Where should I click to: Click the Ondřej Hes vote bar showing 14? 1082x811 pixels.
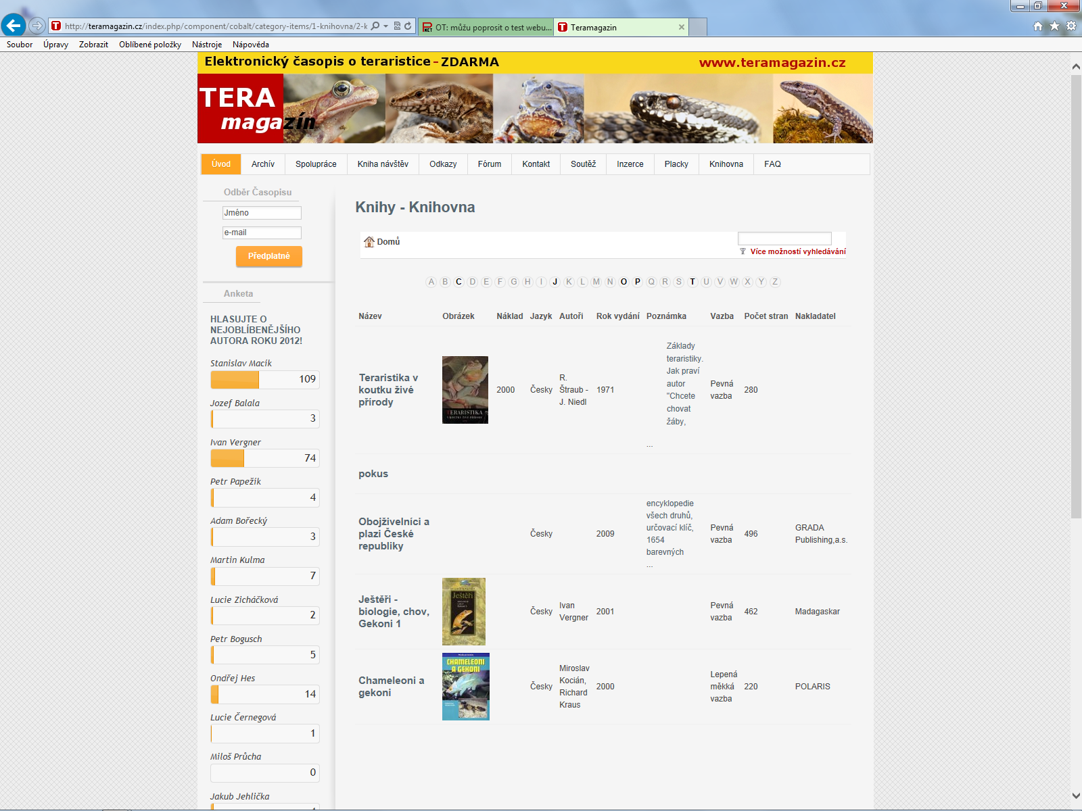265,694
